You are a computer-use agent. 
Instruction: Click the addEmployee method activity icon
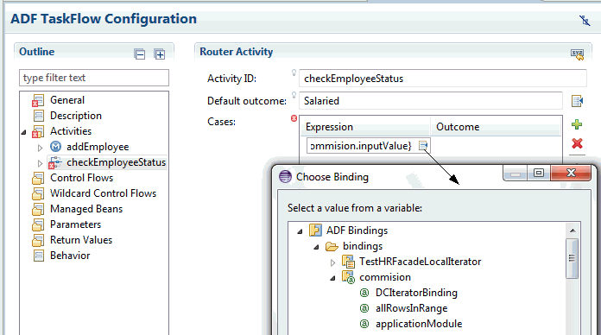pyautogui.click(x=55, y=147)
